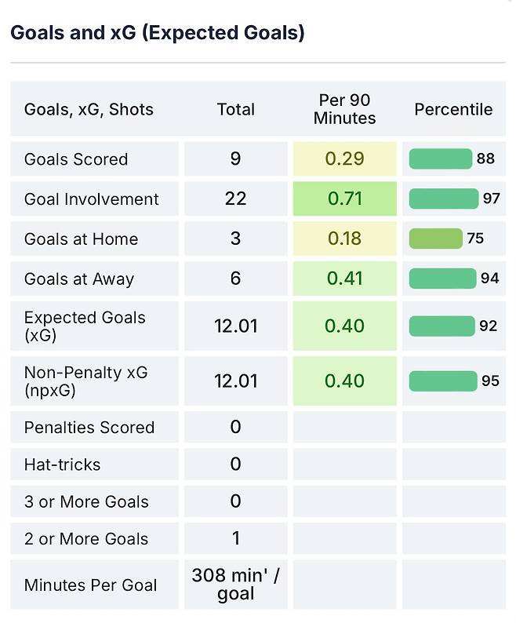This screenshot has height=623, width=516.
Task: Click the Penalties Scored row label
Action: [89, 428]
